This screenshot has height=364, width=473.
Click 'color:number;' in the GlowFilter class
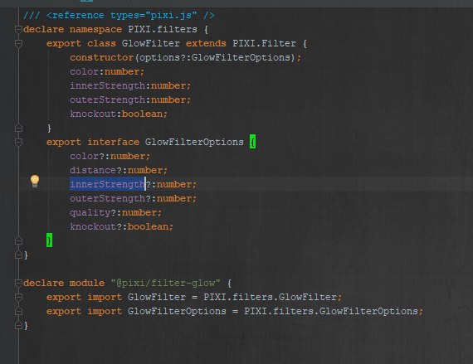107,71
